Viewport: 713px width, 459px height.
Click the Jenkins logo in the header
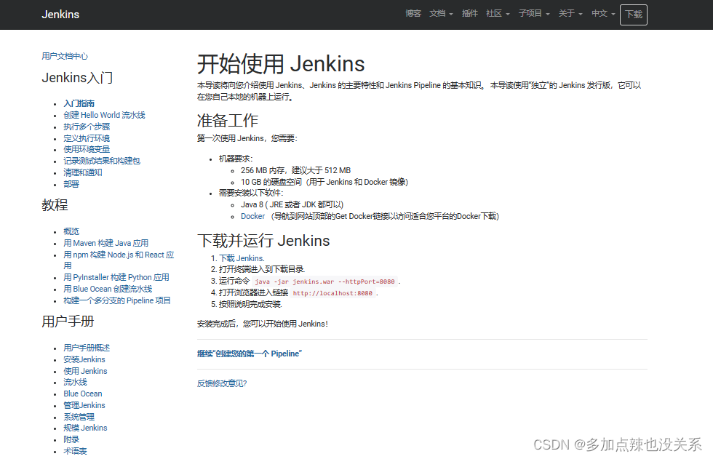click(60, 15)
